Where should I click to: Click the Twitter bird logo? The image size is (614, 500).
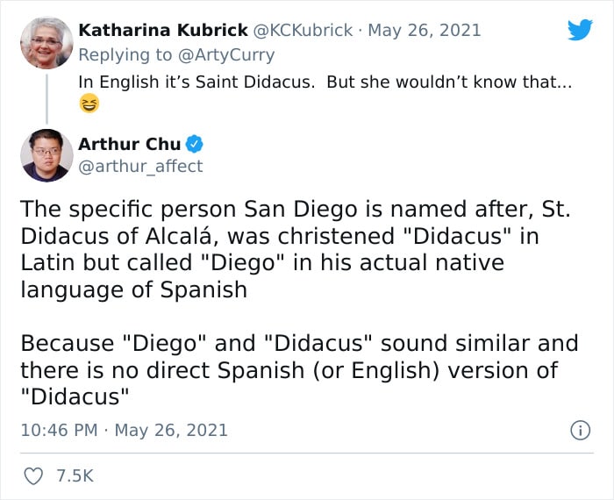[x=580, y=29]
